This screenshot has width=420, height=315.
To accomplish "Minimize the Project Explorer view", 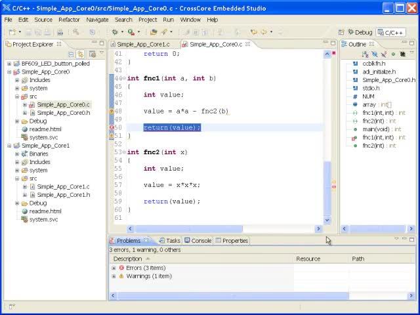I will coord(94,42).
